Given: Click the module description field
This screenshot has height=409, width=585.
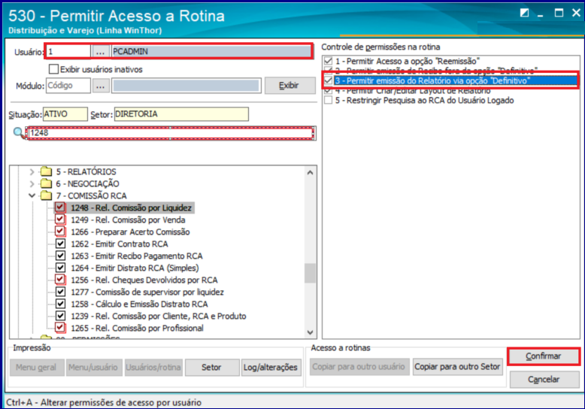Looking at the screenshot, I should coord(186,86).
